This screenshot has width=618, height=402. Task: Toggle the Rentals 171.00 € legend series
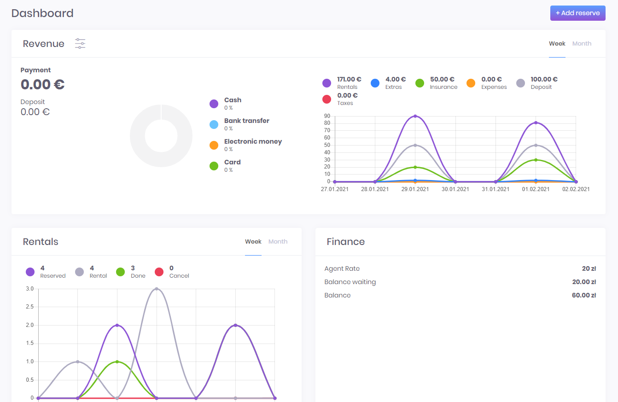pyautogui.click(x=342, y=83)
